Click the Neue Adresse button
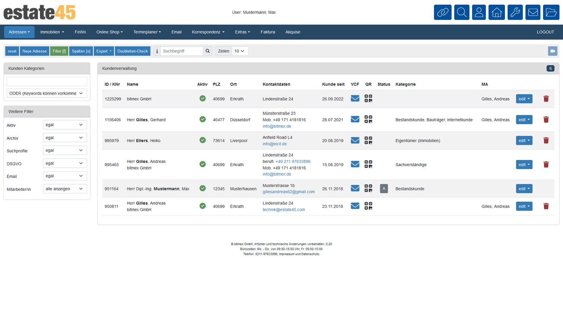The image size is (563, 317). pyautogui.click(x=35, y=51)
